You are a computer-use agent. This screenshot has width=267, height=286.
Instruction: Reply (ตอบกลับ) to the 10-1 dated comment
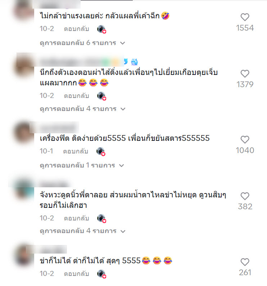coord(76,151)
